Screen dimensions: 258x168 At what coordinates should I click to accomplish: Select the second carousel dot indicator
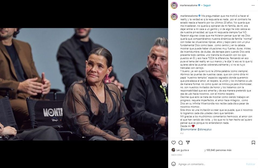click(85, 137)
